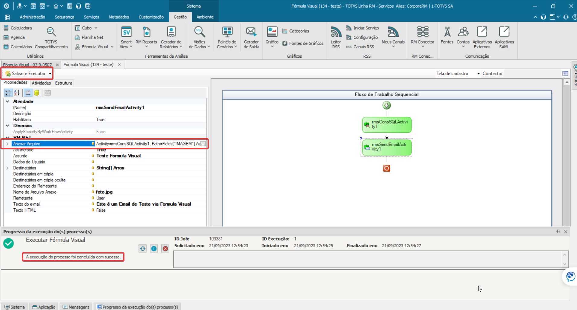The image size is (577, 310).
Task: Open Canais RSS
Action: 360,47
